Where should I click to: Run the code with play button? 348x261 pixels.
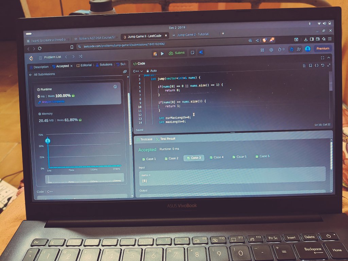click(x=162, y=53)
